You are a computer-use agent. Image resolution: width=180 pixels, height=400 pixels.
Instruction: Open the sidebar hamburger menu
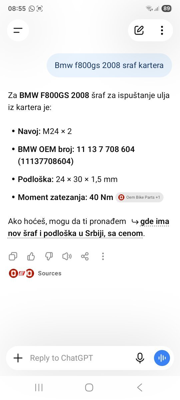pos(18,30)
